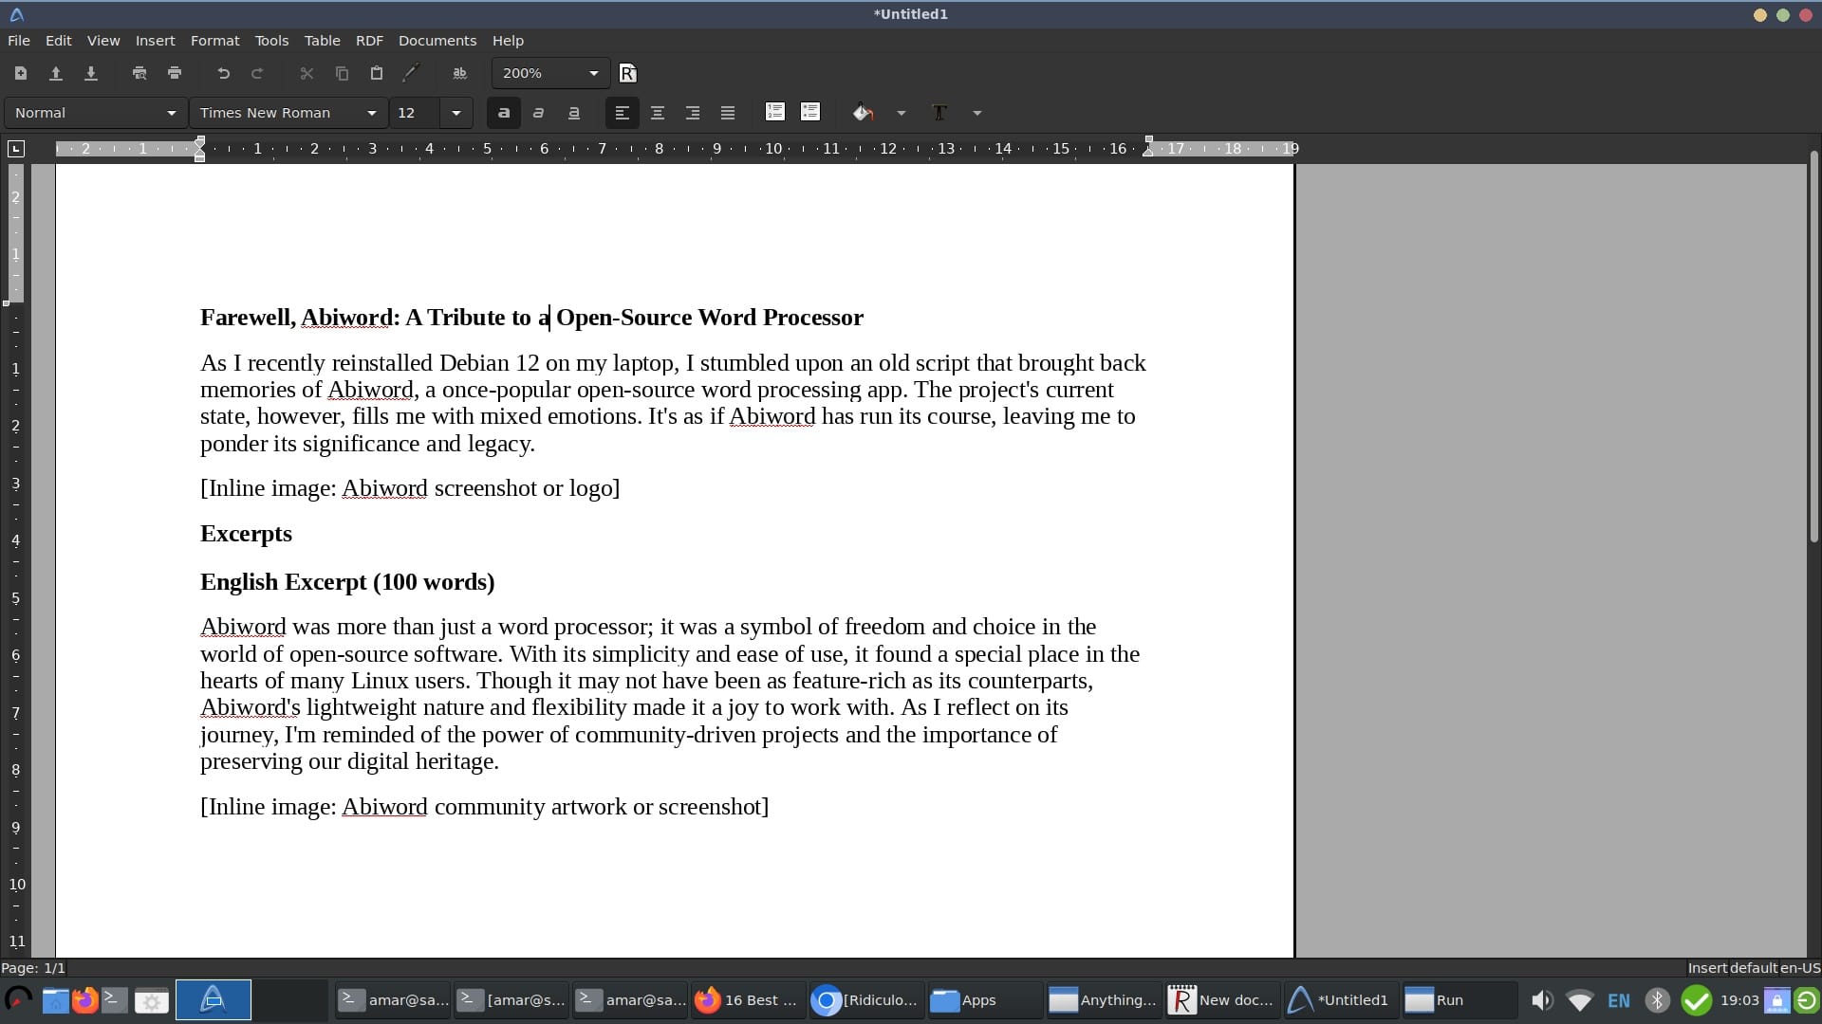Image resolution: width=1822 pixels, height=1024 pixels.
Task: Toggle italic formatting
Action: tap(539, 113)
